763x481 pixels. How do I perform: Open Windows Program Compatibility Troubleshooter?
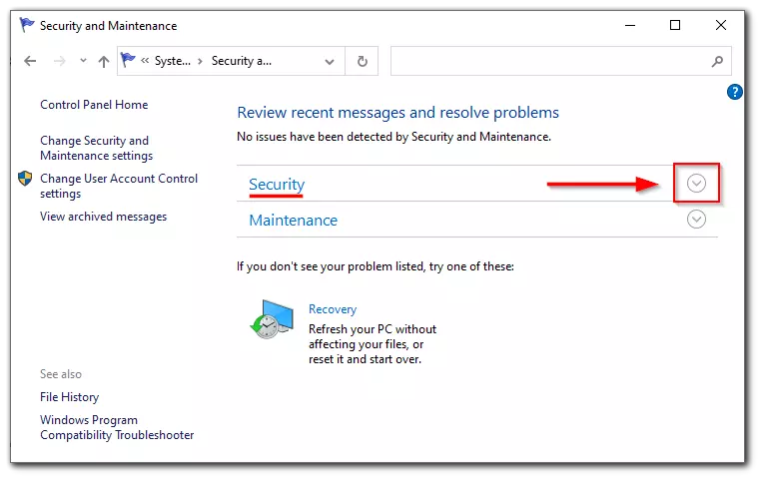(x=117, y=427)
